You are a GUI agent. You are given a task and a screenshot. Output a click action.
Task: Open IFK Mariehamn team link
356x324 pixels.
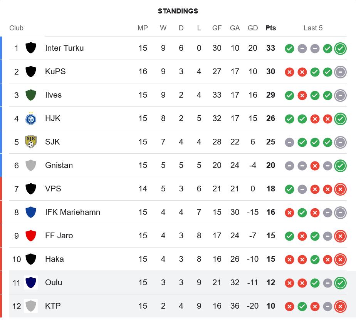click(72, 212)
